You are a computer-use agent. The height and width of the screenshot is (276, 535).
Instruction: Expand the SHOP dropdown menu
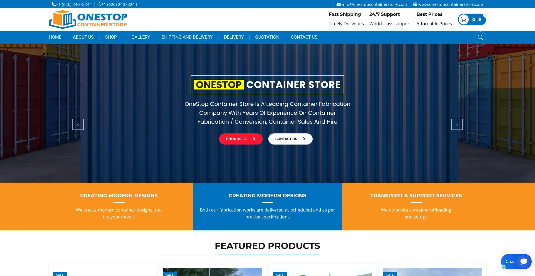point(112,37)
